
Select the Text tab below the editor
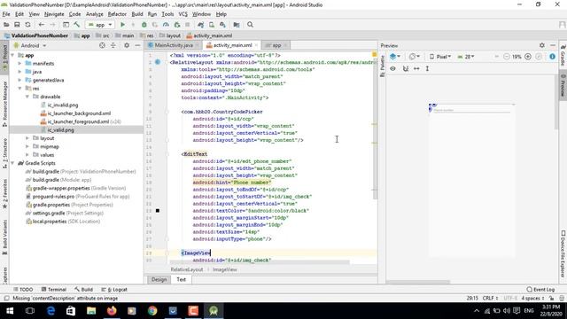[181, 280]
